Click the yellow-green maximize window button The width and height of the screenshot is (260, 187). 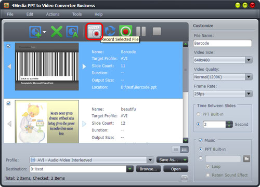(x=245, y=5)
